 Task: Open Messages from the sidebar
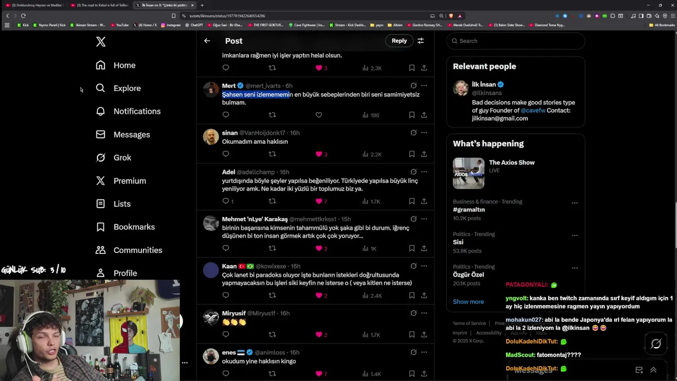point(122,134)
